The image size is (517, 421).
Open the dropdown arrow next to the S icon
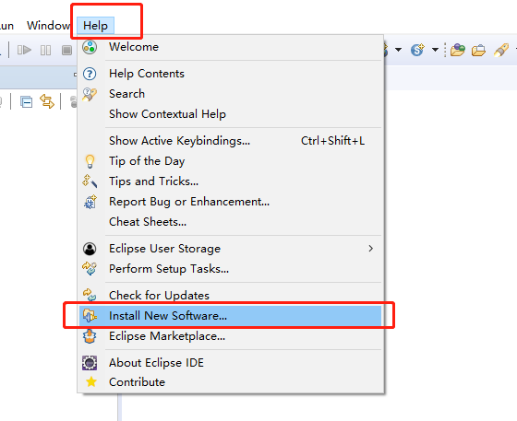coord(435,50)
